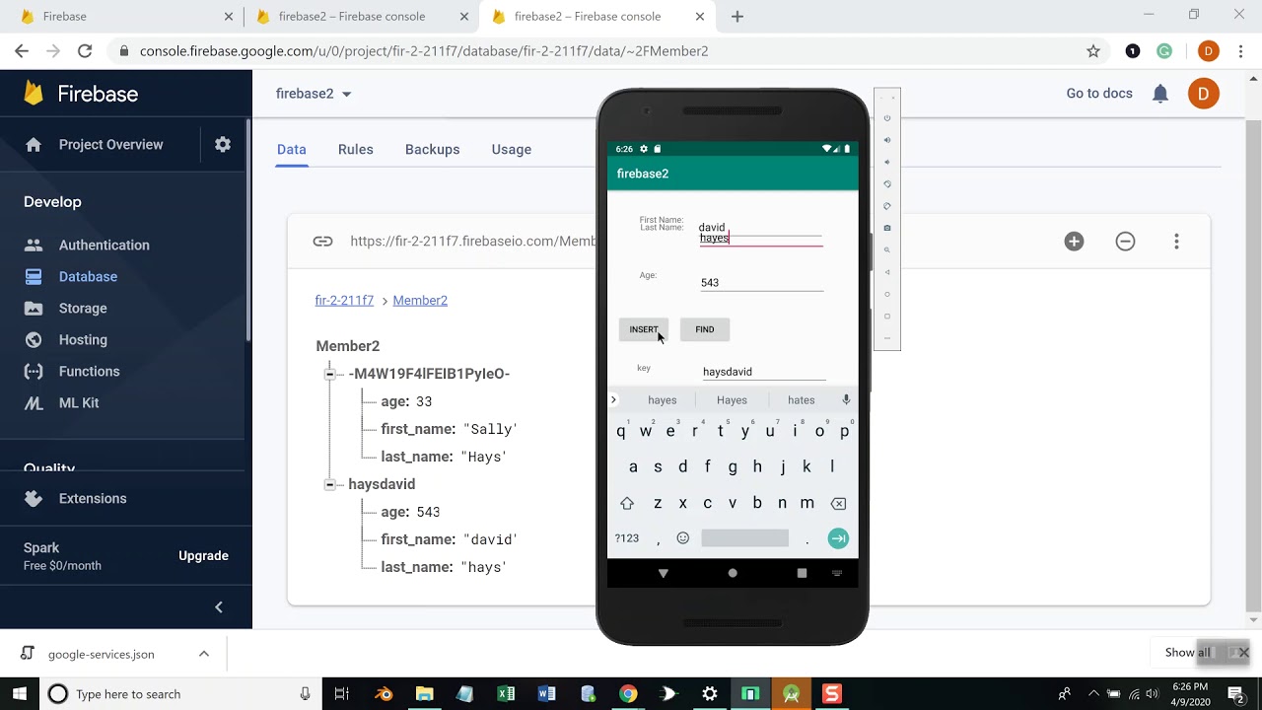Open Excel from taskbar
Screen dimensions: 1262x710
coord(506,694)
